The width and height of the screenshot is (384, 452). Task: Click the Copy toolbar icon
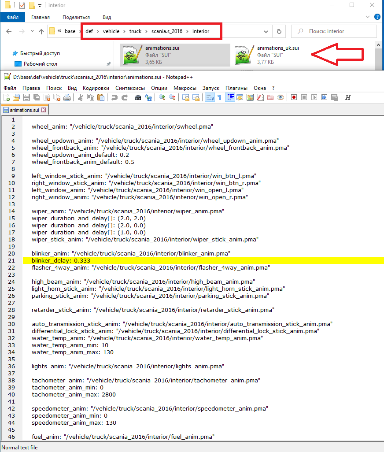[91, 97]
